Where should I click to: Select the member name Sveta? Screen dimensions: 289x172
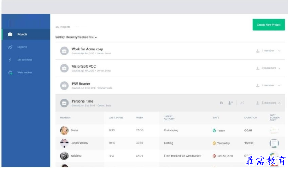tap(74, 130)
